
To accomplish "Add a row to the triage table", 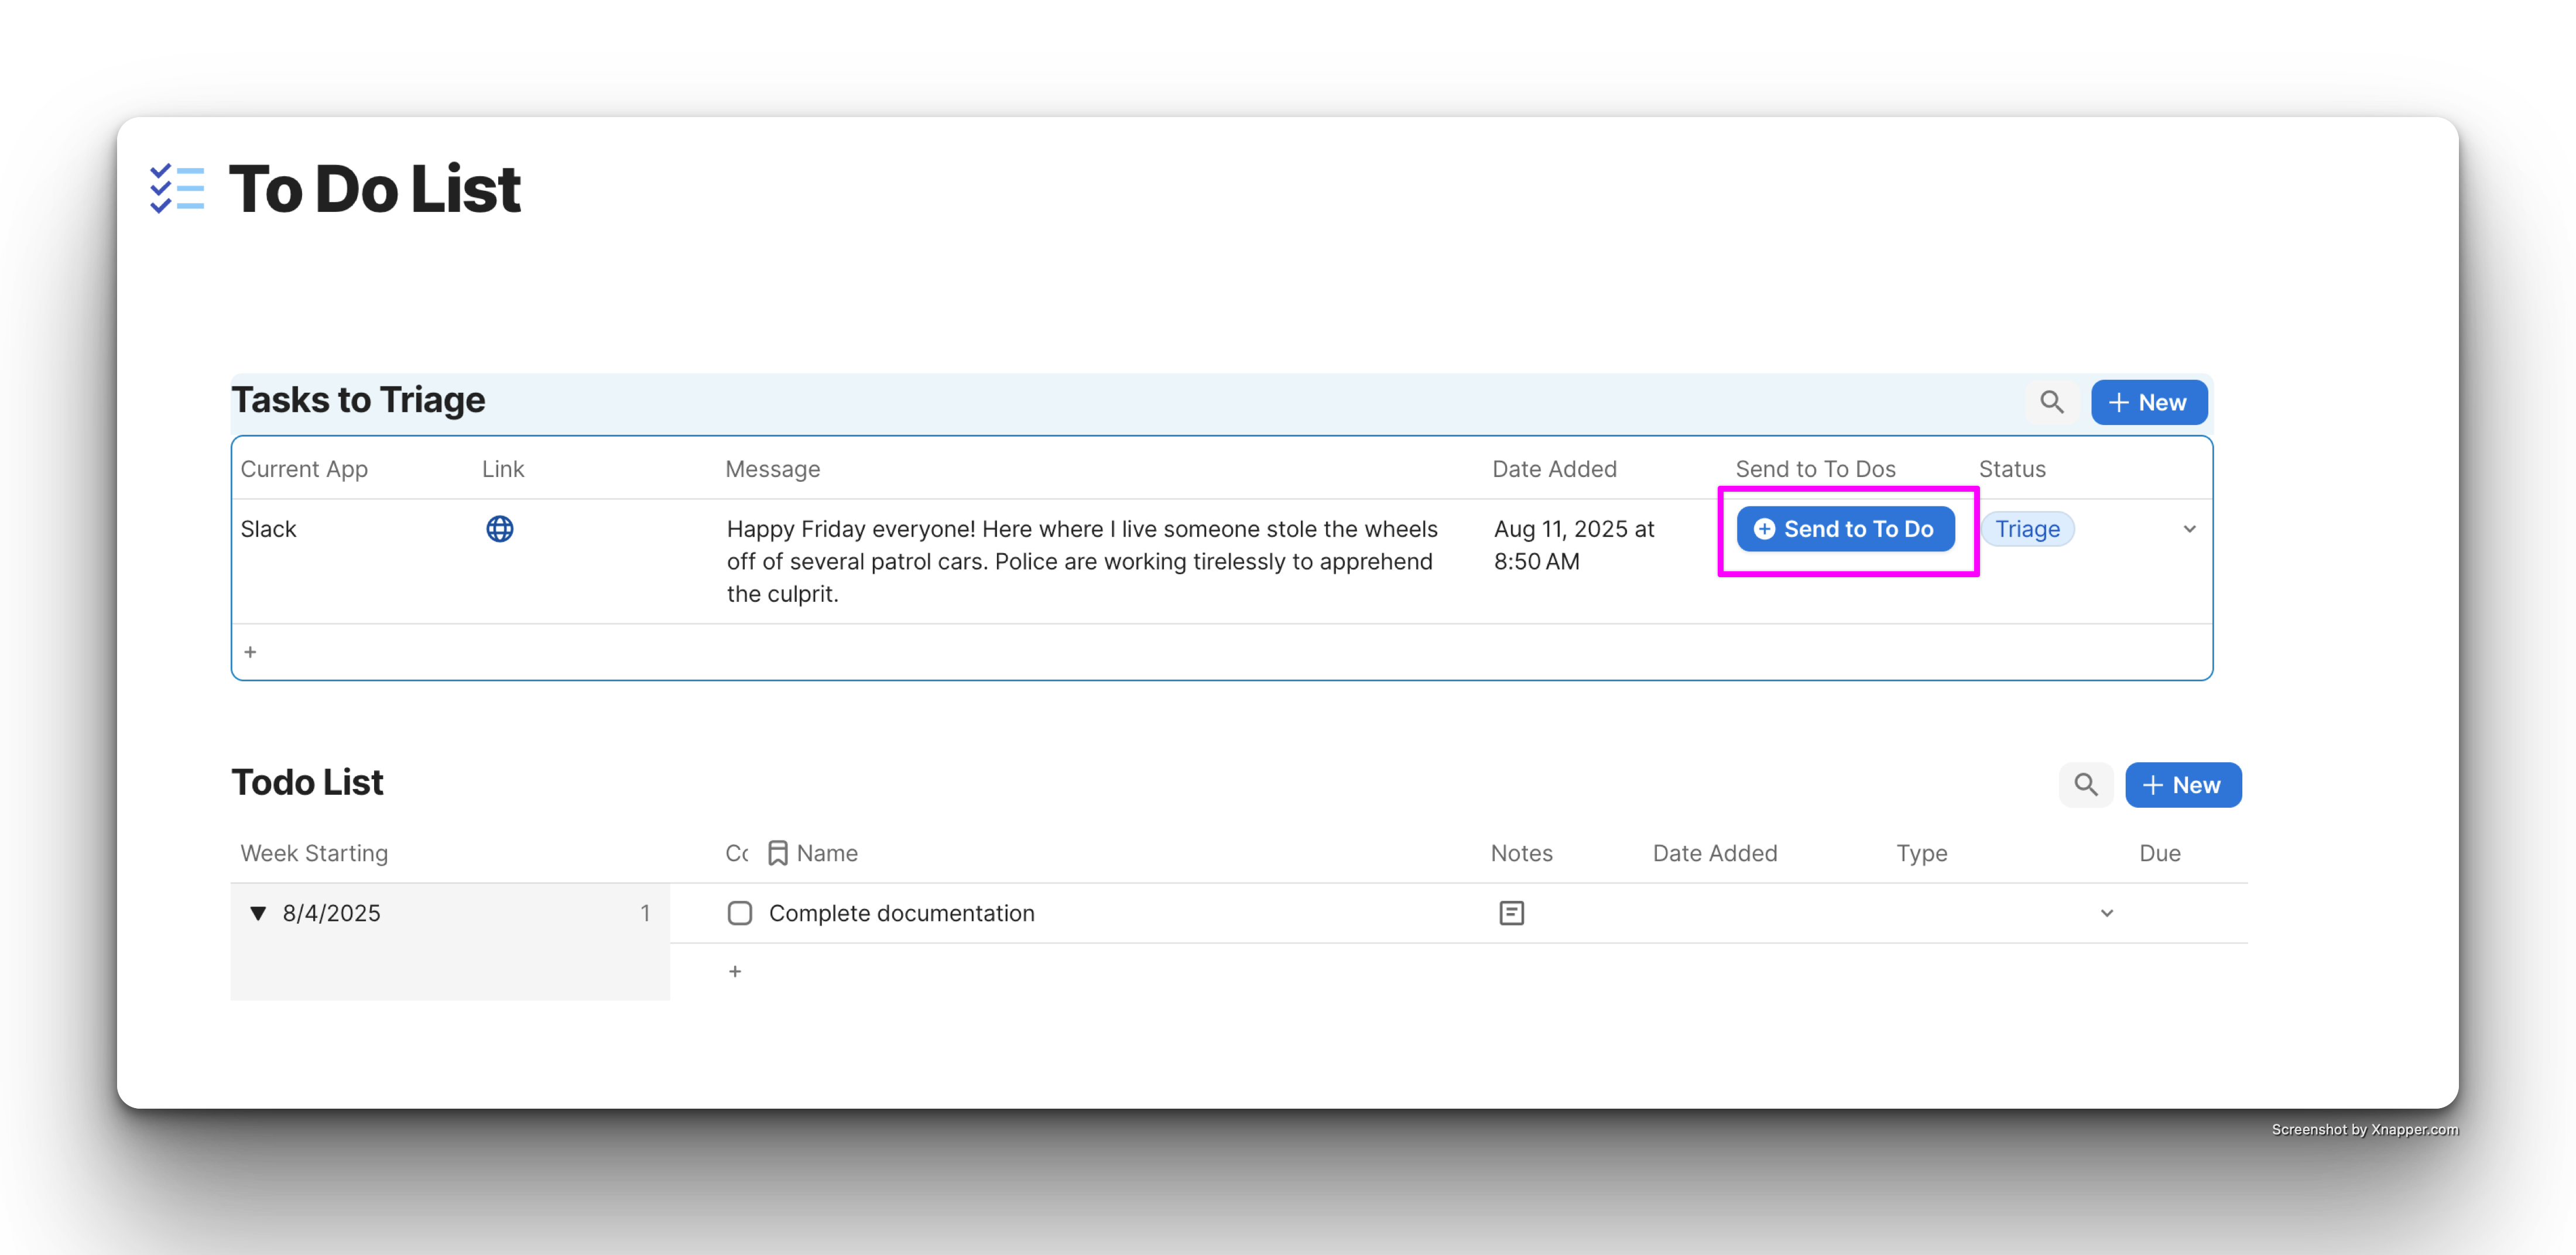I will pyautogui.click(x=250, y=652).
